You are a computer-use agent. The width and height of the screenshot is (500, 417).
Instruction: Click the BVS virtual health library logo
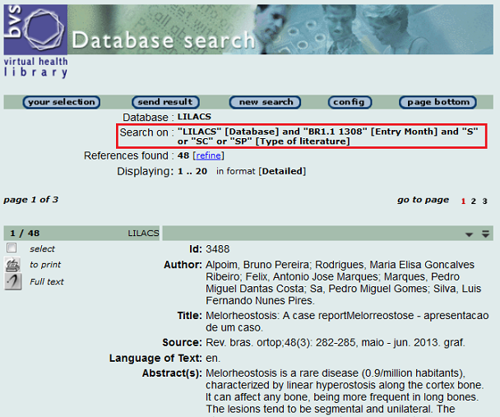[35, 41]
